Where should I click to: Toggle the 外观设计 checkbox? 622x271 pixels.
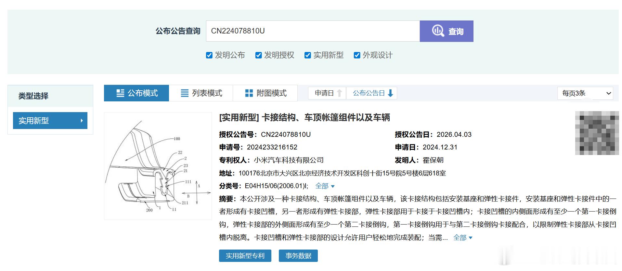[x=357, y=55]
